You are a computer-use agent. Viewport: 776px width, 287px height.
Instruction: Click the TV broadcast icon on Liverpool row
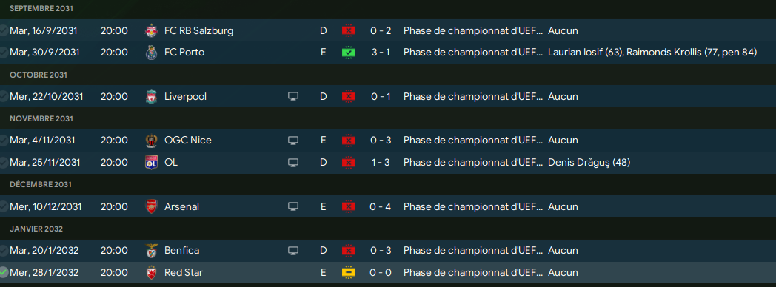293,96
